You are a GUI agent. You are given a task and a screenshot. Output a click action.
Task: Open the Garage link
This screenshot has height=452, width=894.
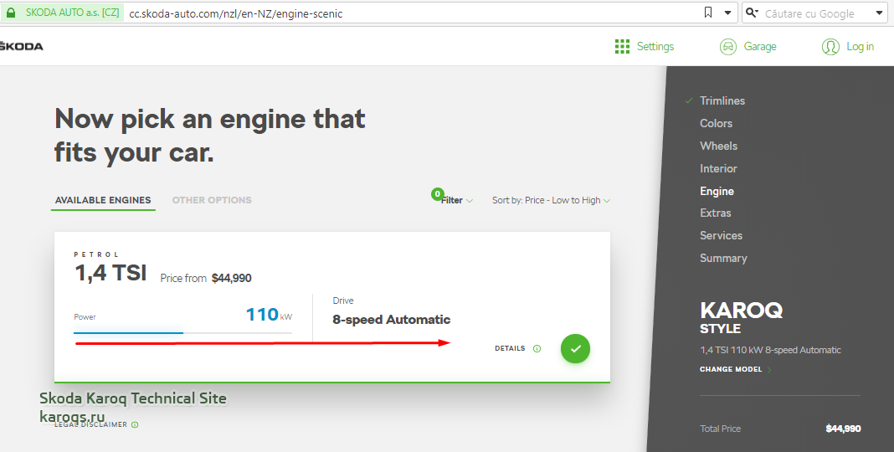[x=760, y=47]
